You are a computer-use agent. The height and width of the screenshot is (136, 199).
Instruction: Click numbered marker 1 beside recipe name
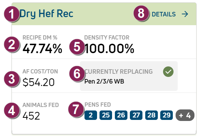(12, 14)
